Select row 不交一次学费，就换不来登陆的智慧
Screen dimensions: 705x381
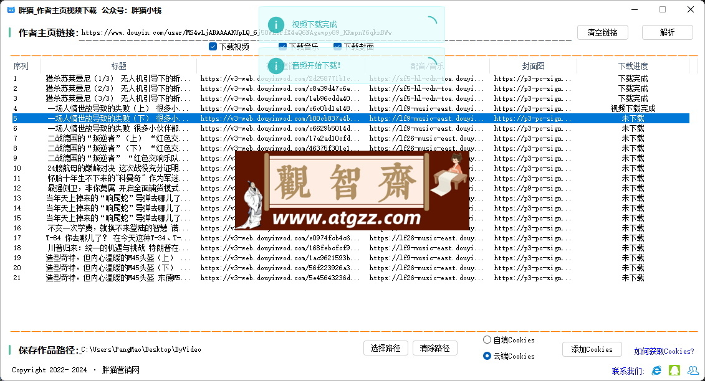pos(351,228)
